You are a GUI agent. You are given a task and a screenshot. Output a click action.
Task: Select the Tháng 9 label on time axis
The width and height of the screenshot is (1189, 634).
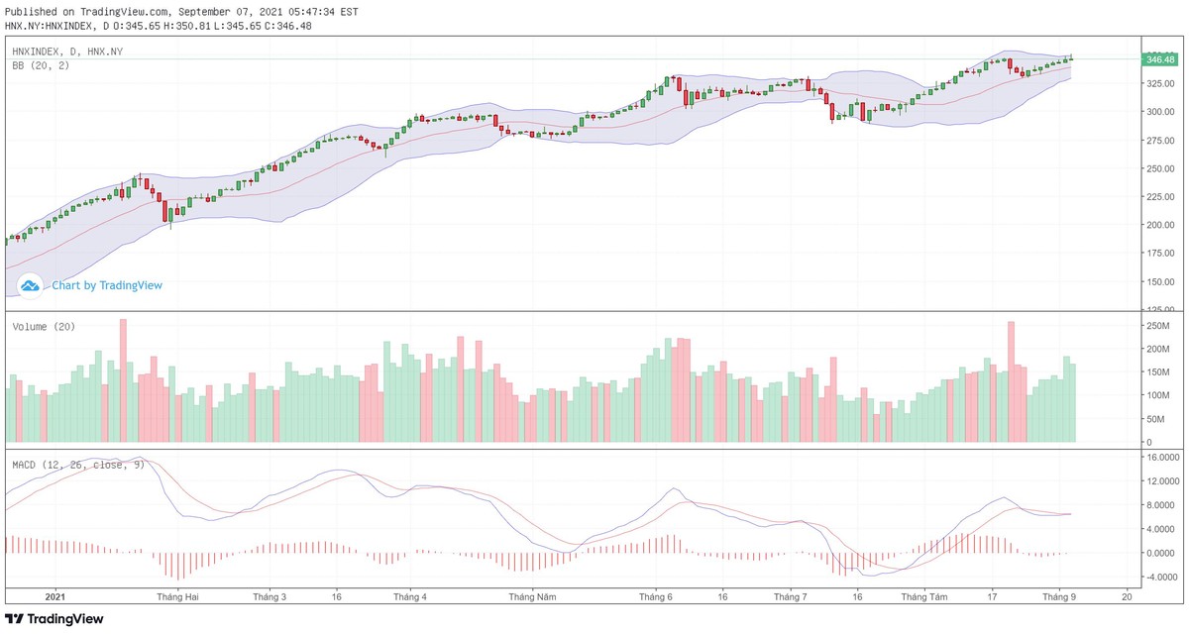click(1060, 597)
